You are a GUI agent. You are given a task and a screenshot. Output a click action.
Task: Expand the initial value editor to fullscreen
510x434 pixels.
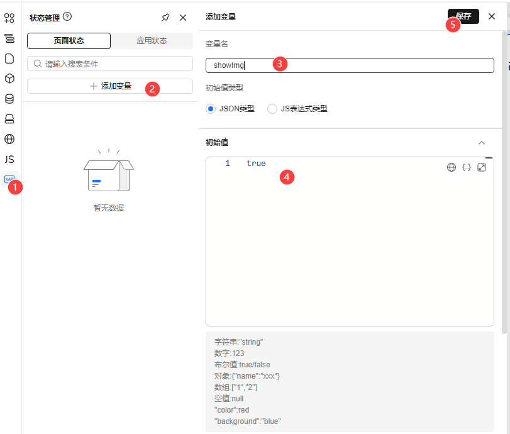[x=482, y=167]
